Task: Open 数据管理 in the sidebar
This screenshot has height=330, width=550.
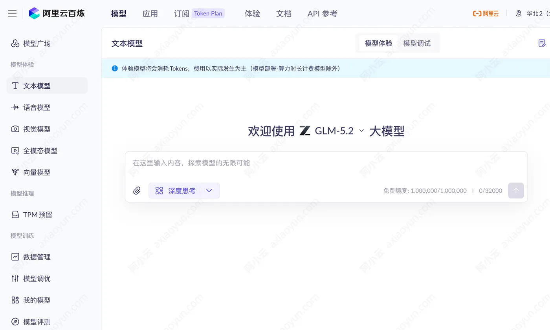Action: (47, 257)
